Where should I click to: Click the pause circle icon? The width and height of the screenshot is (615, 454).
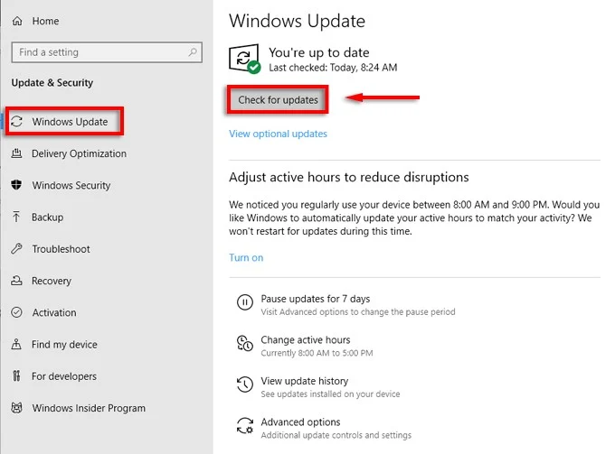245,302
